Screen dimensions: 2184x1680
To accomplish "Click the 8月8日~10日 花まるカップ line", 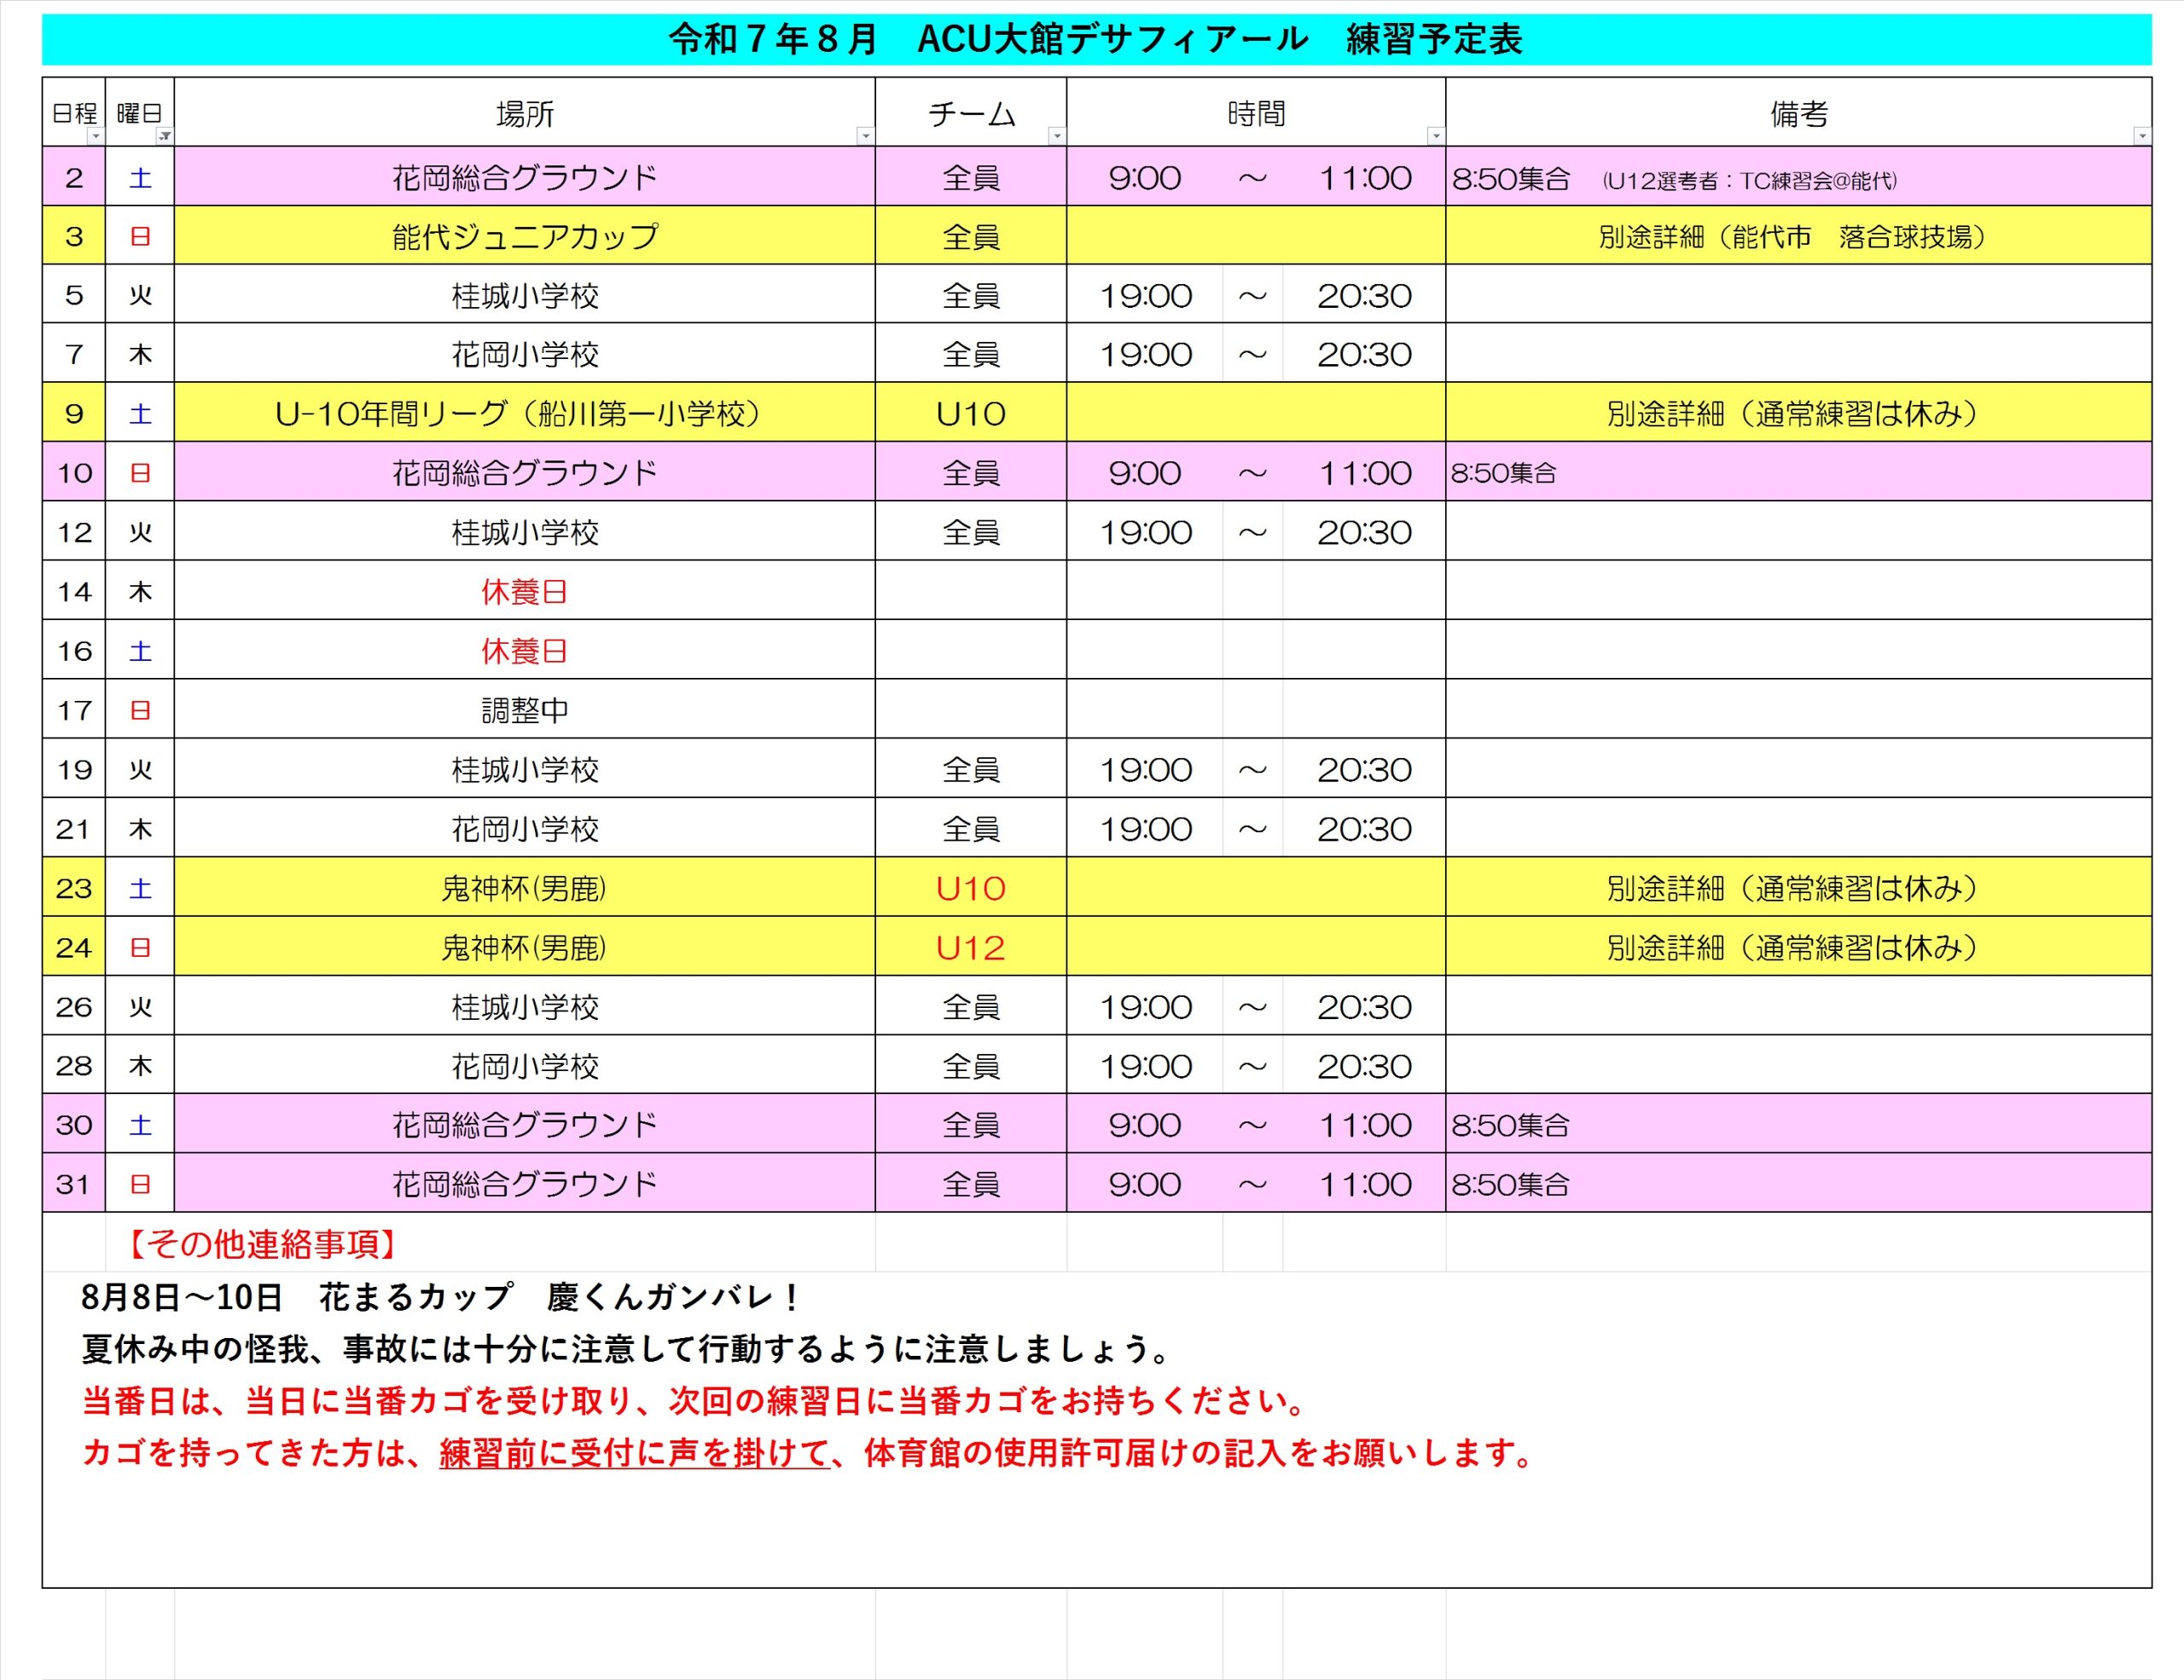I will pos(440,1296).
